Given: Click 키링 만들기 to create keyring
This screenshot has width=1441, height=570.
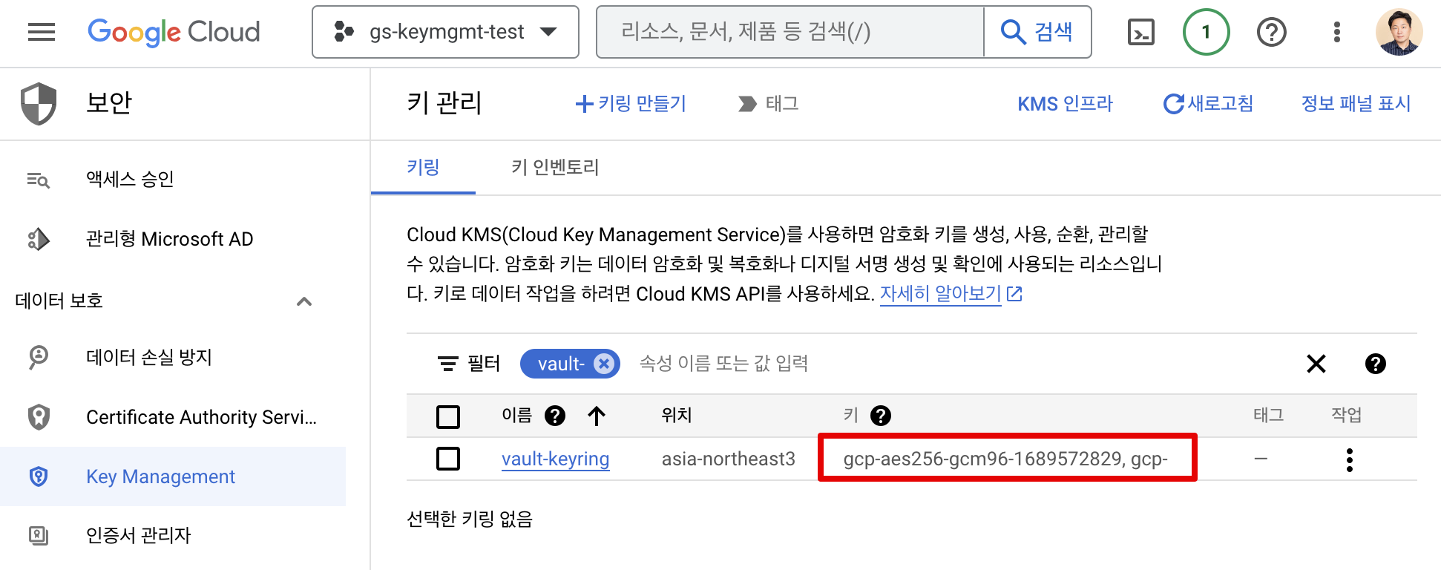Looking at the screenshot, I should [631, 104].
